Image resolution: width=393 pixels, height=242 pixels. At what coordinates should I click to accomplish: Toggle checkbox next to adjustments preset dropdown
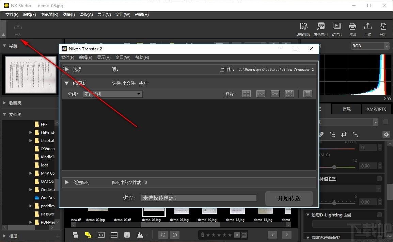386,122
